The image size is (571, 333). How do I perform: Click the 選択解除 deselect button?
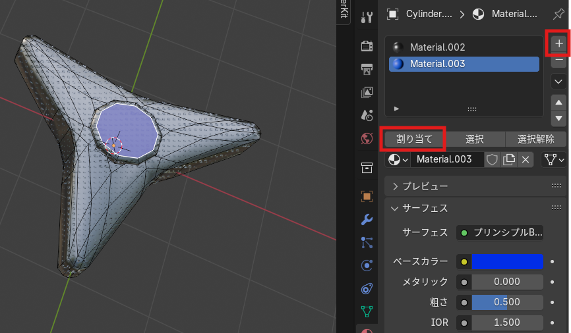tap(535, 139)
